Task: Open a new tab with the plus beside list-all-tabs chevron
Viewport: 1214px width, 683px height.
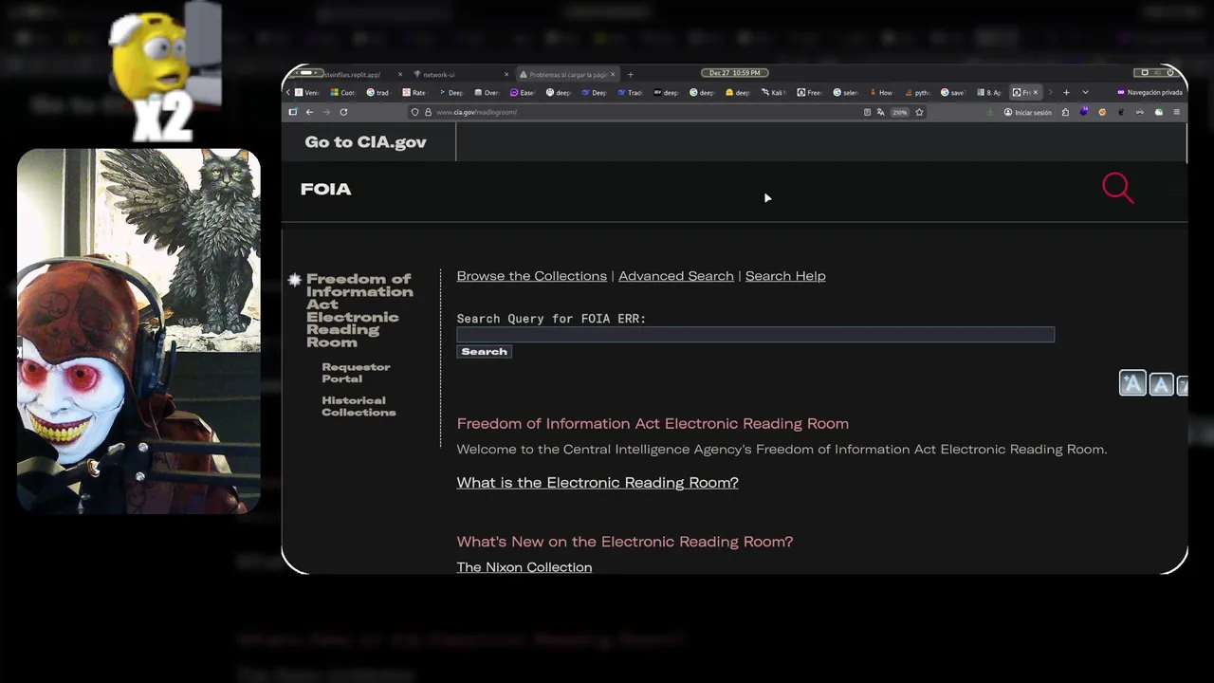Action: (x=1066, y=92)
